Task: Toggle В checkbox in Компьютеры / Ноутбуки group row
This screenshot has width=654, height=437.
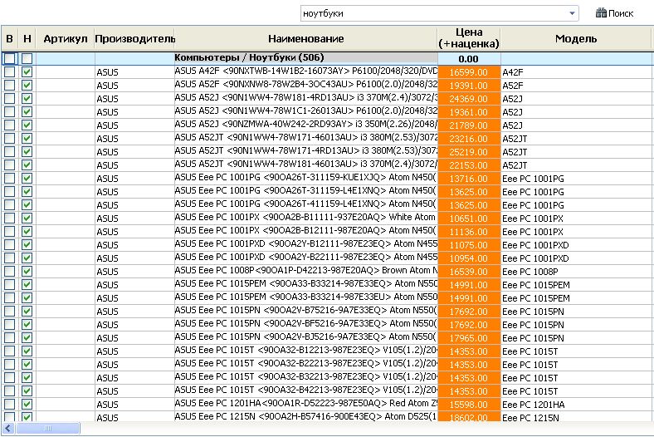Action: 10,59
